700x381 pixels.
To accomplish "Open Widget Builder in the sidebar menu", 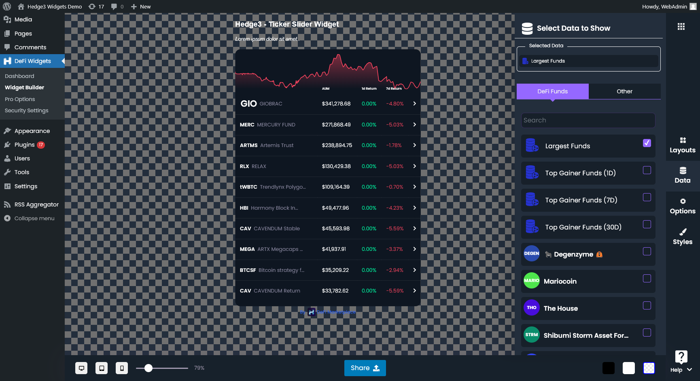I will click(x=24, y=87).
